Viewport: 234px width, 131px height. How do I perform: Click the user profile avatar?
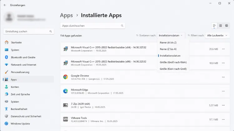[x=9, y=17]
